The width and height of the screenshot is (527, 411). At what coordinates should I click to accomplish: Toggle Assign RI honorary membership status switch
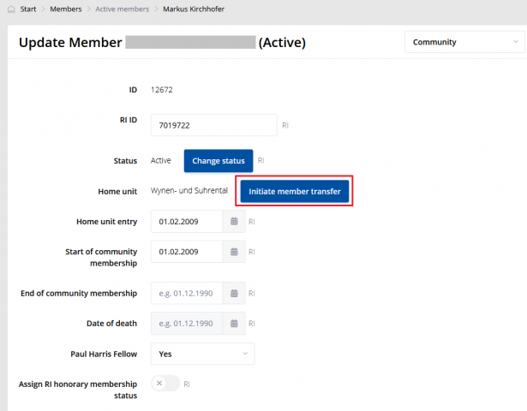[x=165, y=384]
